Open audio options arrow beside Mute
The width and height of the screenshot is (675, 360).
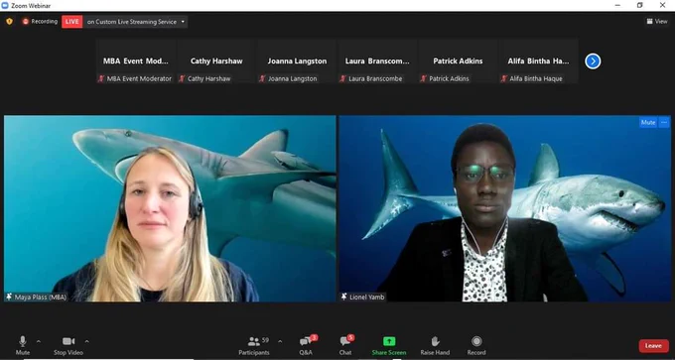(39, 341)
